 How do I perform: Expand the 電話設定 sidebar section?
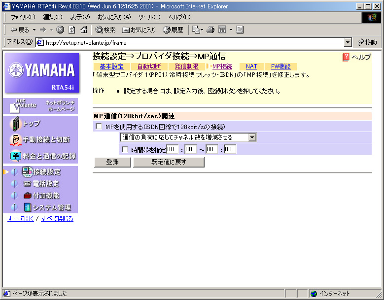pos(45,184)
